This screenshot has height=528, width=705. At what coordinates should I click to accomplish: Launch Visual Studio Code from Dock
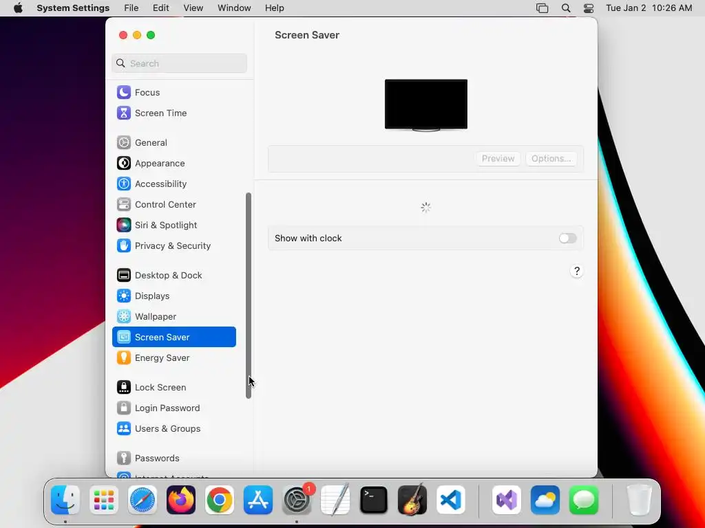(450, 500)
